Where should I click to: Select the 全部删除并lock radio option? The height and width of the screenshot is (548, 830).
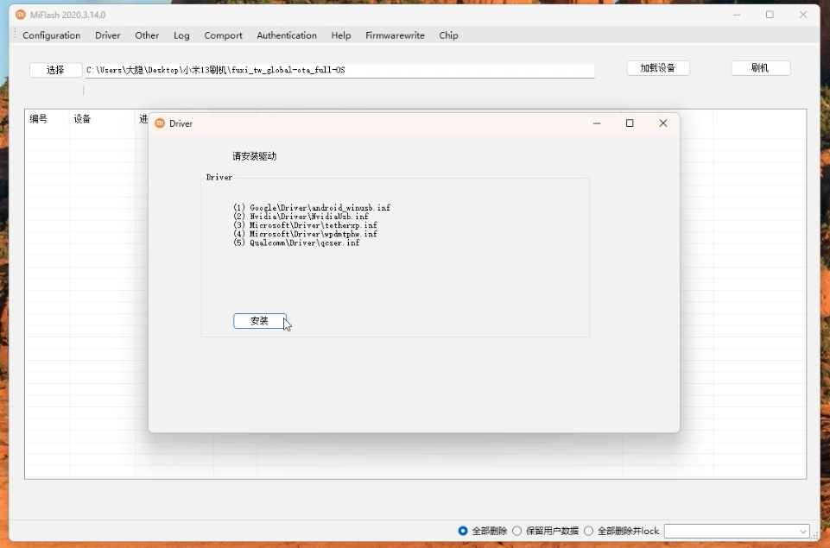tap(621, 531)
